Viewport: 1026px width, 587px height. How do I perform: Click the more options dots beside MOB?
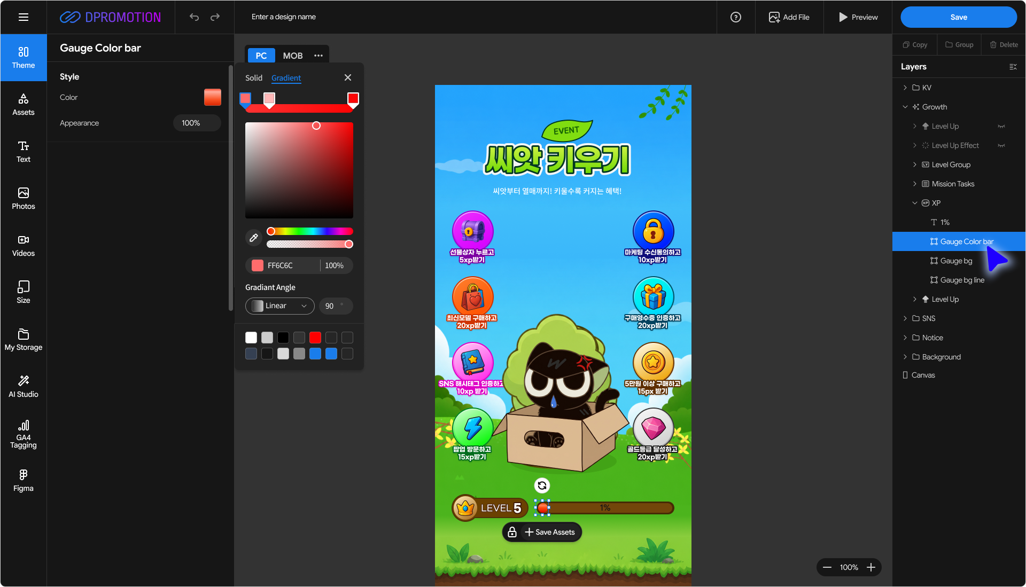318,56
